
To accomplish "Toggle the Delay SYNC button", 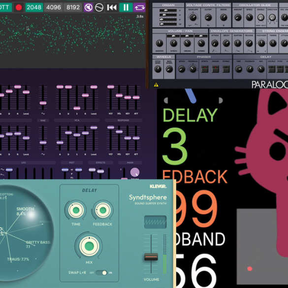I will 280,69.
